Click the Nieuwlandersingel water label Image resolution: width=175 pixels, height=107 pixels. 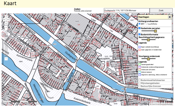tap(38, 93)
